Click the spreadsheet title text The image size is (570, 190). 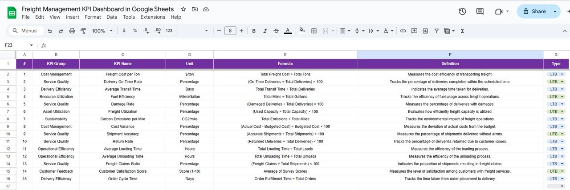pos(98,9)
